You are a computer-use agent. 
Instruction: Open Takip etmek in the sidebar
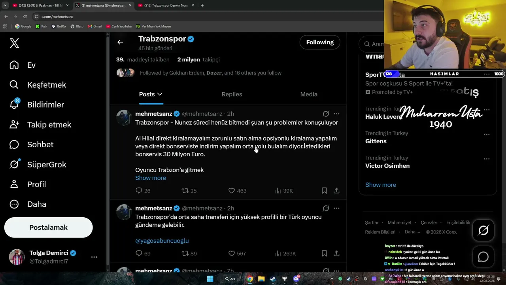pyautogui.click(x=40, y=125)
